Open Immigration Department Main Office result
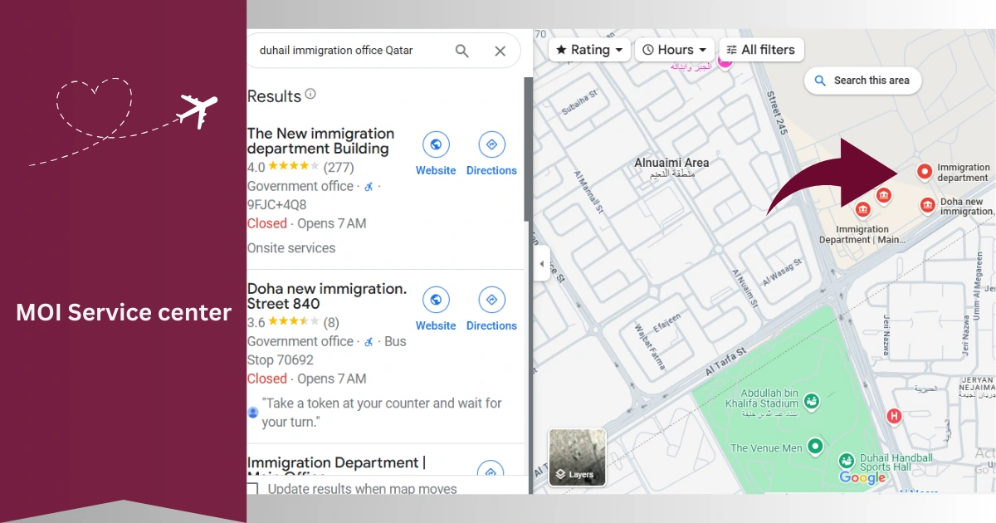 click(x=337, y=467)
